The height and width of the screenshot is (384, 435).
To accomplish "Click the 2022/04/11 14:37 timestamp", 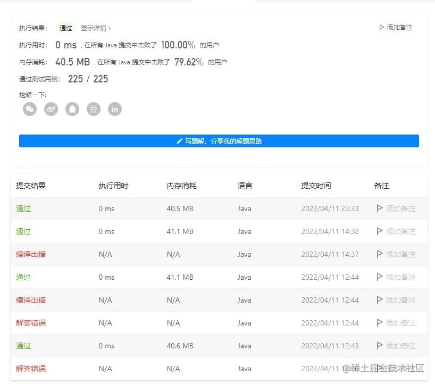I will point(330,254).
